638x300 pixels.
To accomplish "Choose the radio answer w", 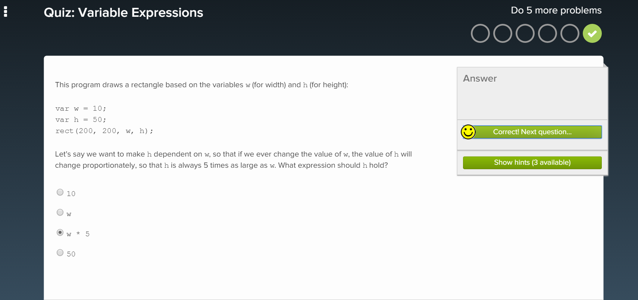I will [60, 212].
